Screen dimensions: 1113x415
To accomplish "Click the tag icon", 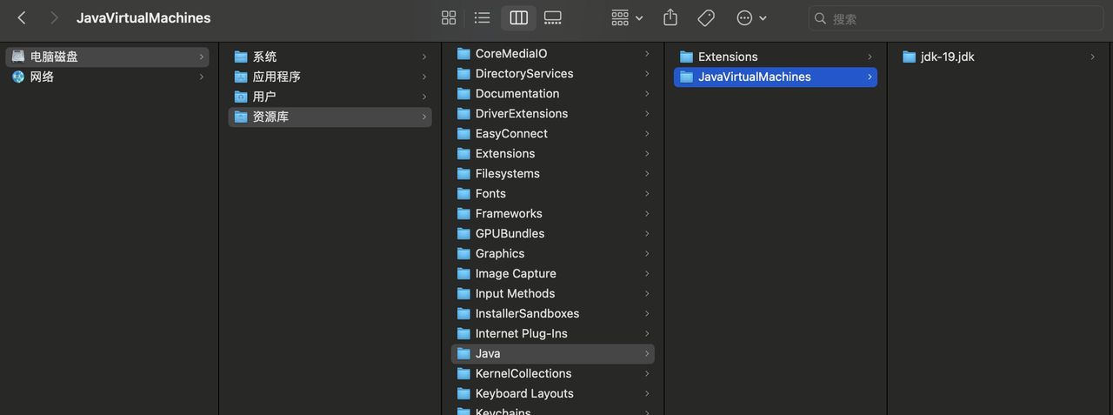I will (706, 18).
